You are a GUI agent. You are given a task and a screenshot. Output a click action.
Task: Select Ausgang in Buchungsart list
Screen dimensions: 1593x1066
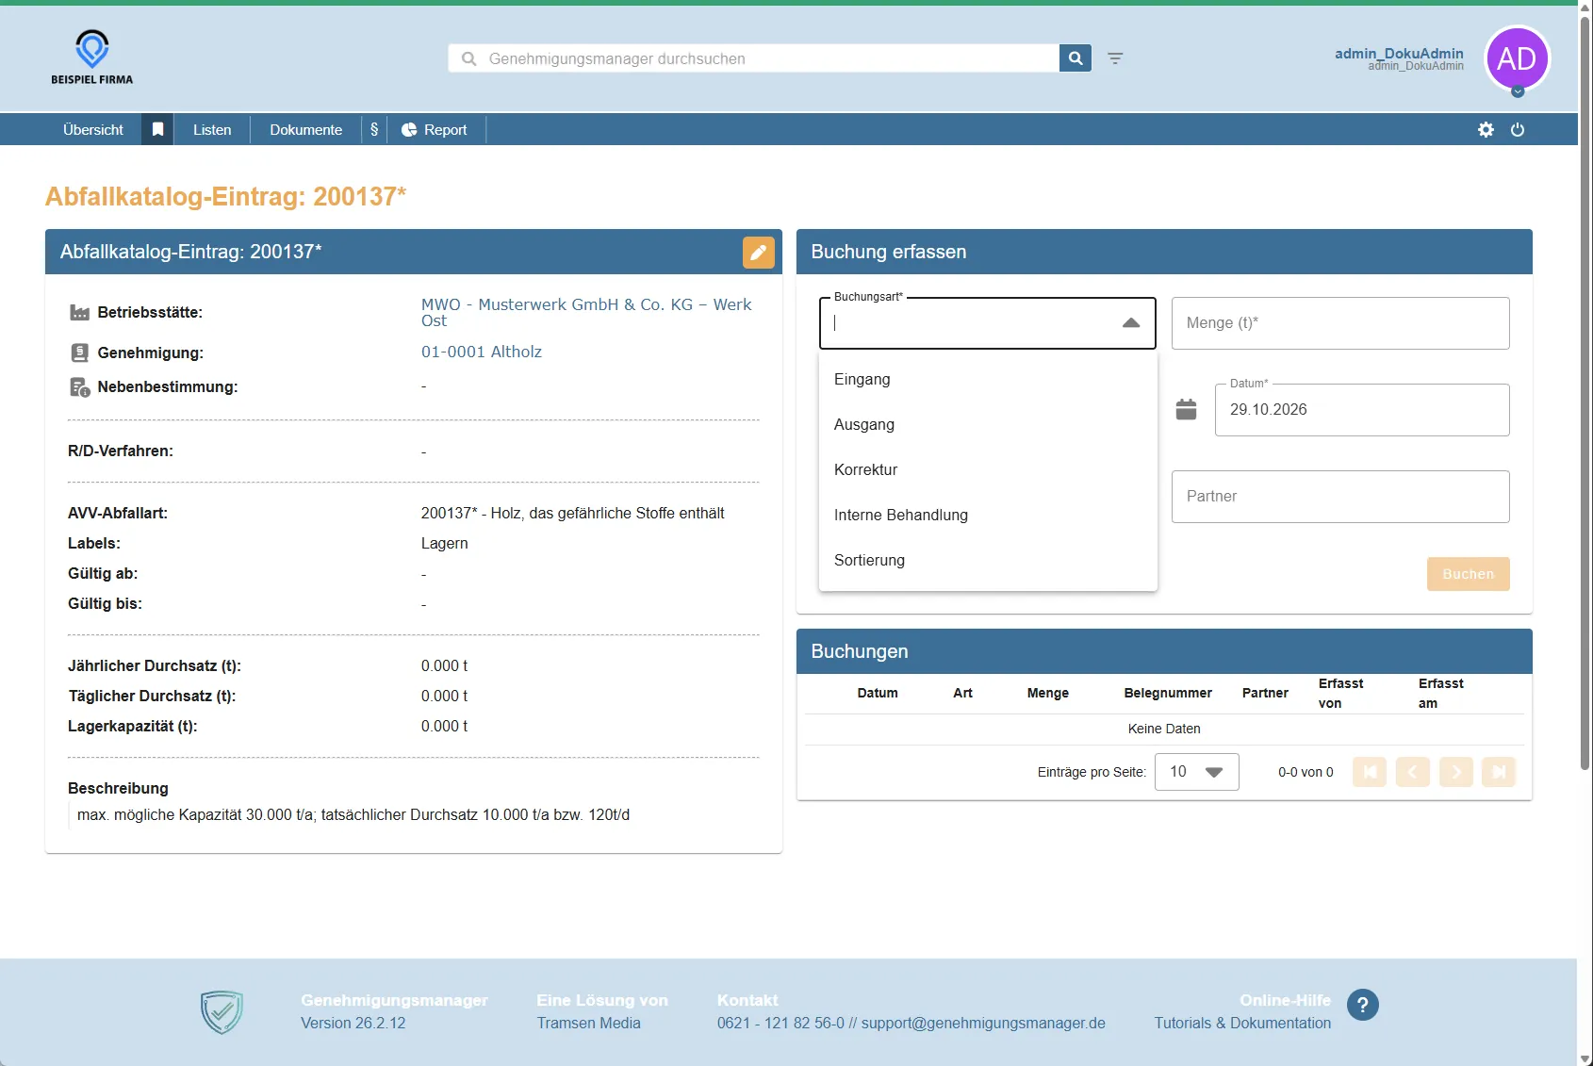click(x=988, y=424)
